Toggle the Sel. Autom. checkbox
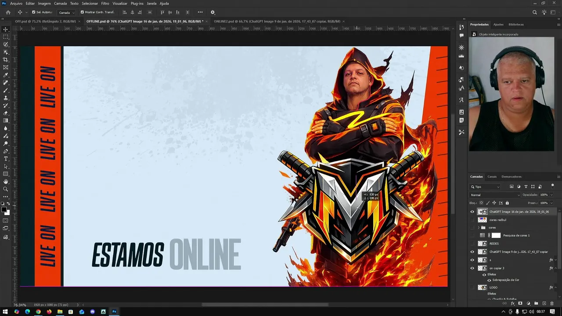The width and height of the screenshot is (562, 316). tap(34, 12)
